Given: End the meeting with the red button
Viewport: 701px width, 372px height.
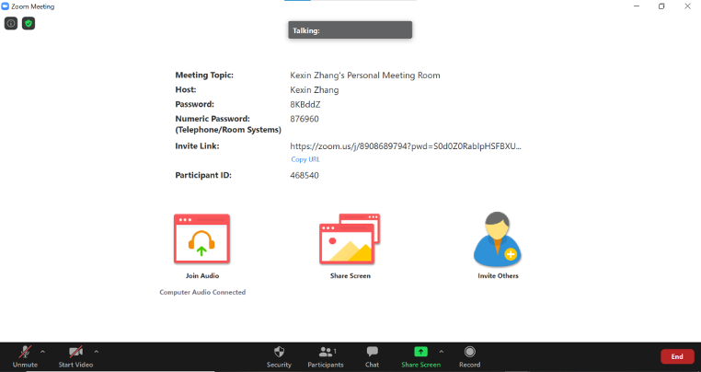Looking at the screenshot, I should point(676,356).
